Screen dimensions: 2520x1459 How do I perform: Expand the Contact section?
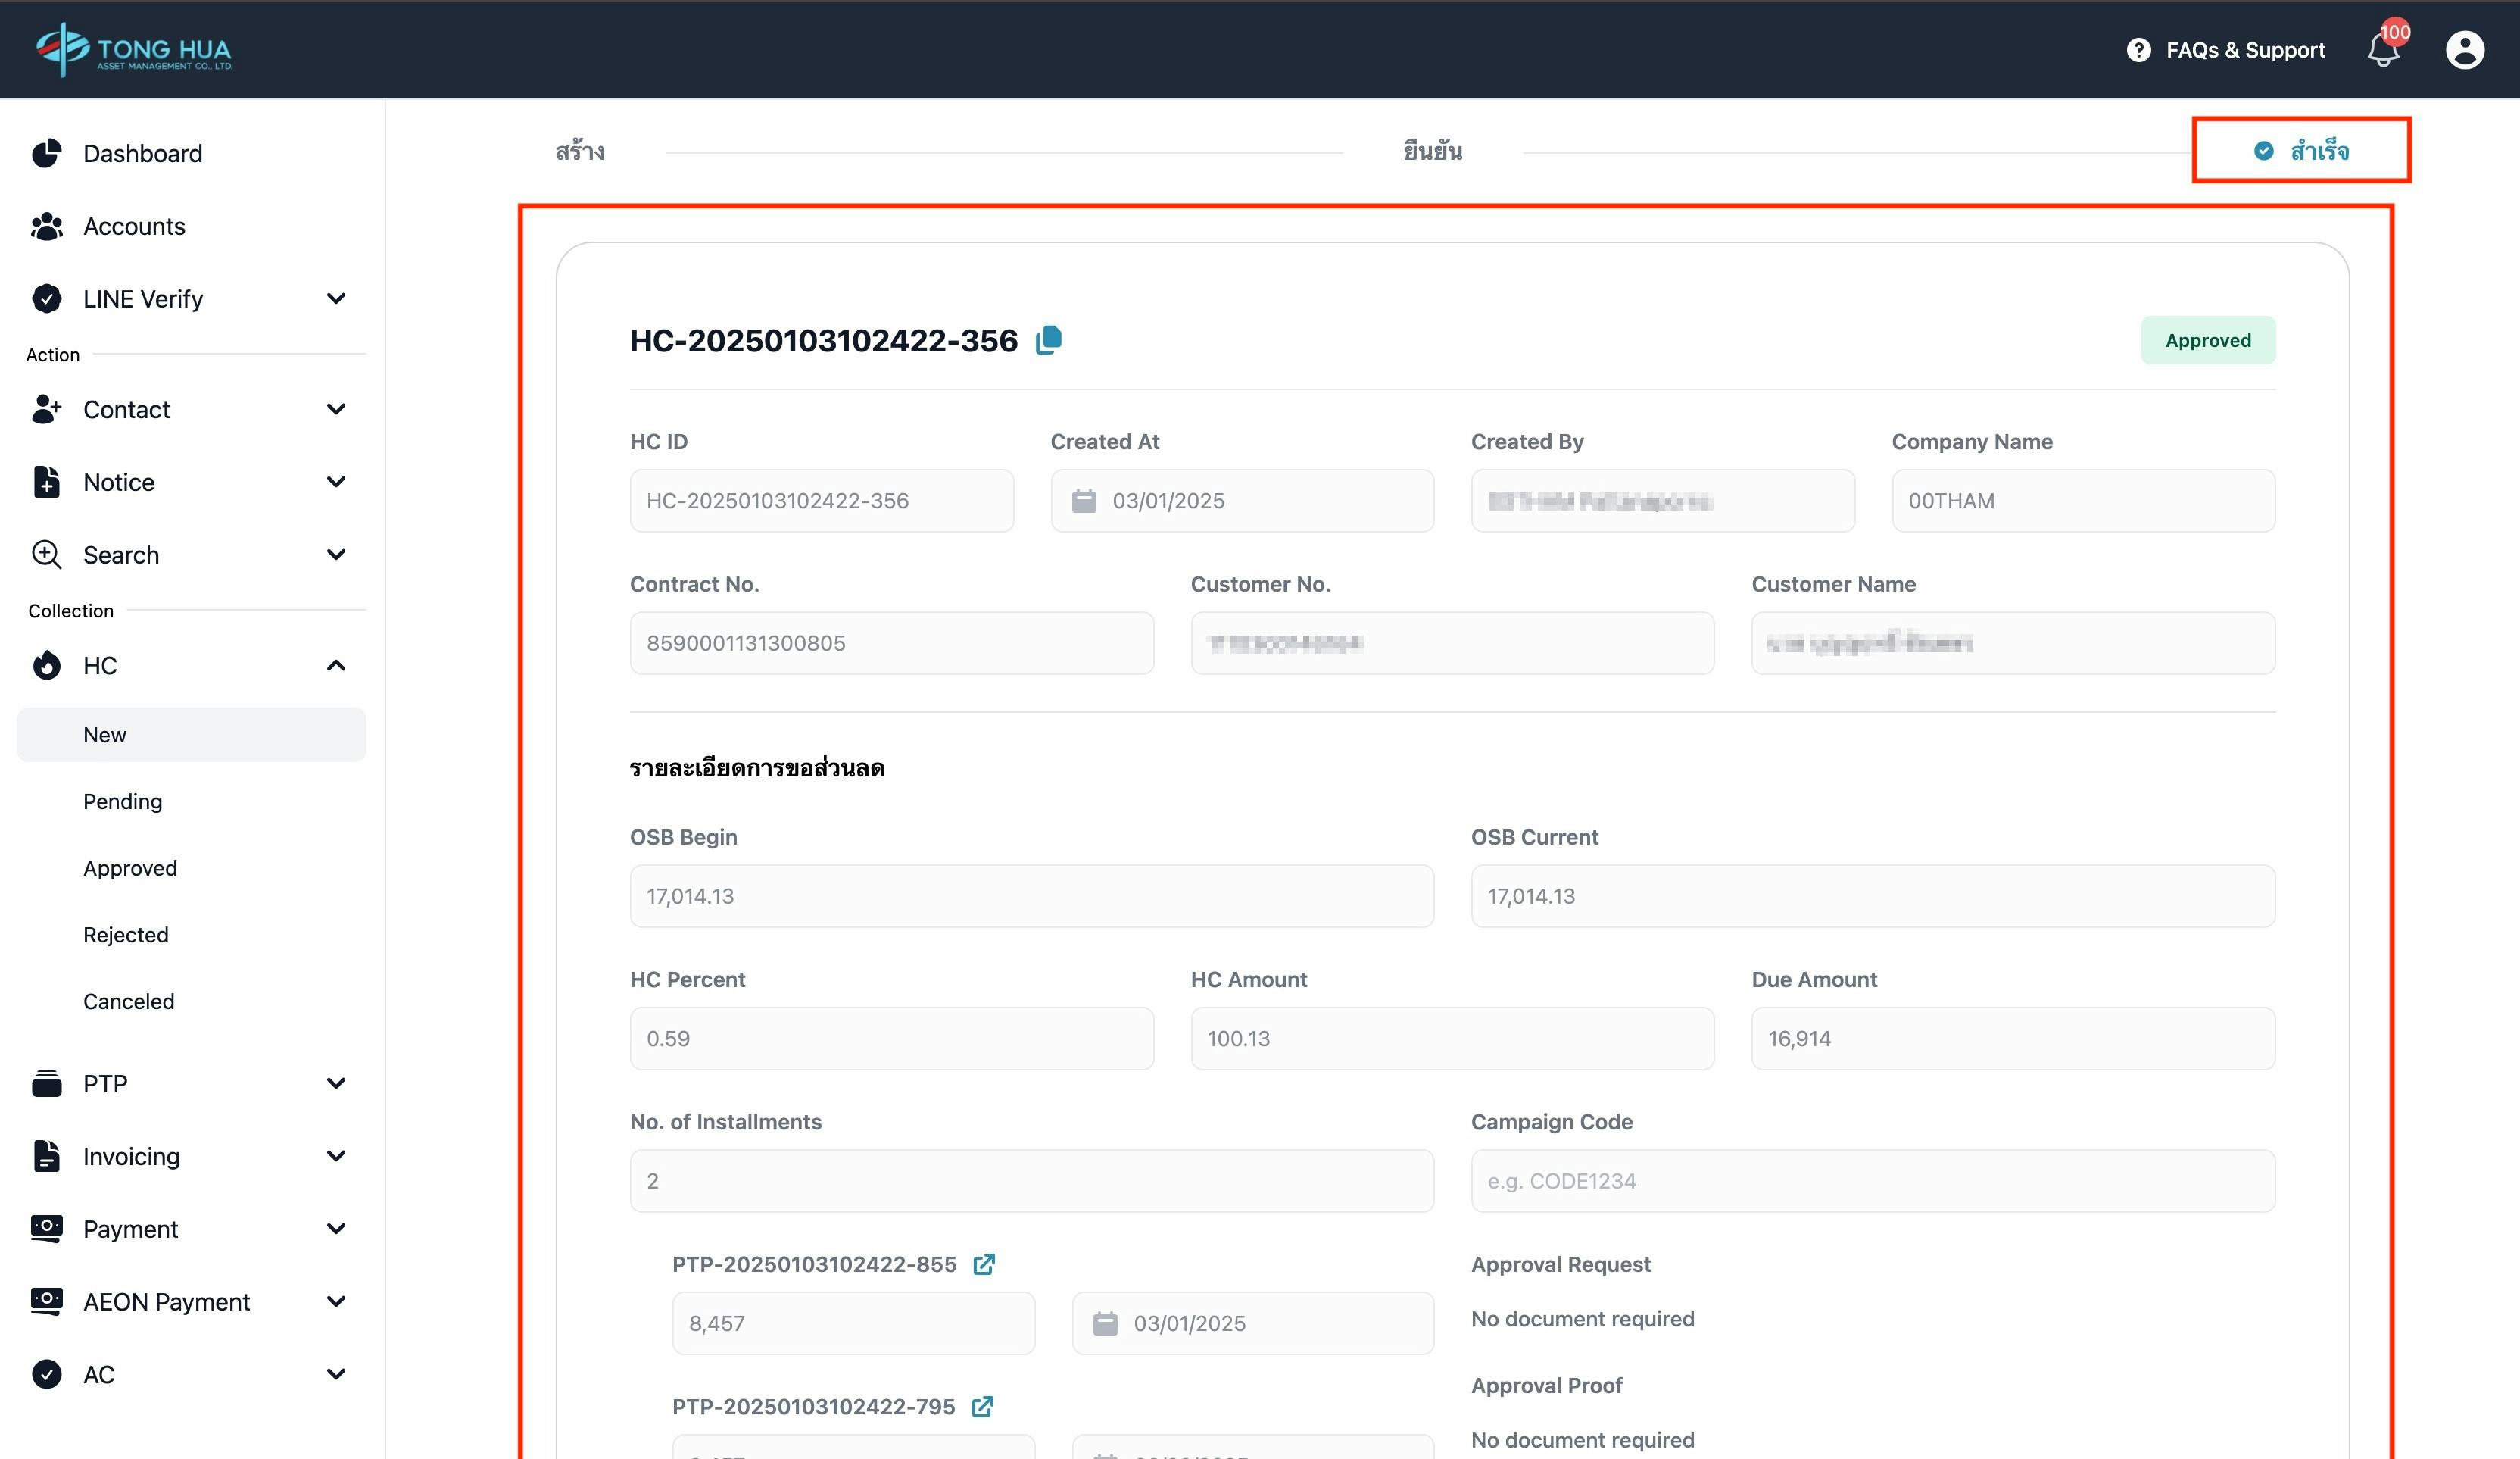tap(336, 409)
